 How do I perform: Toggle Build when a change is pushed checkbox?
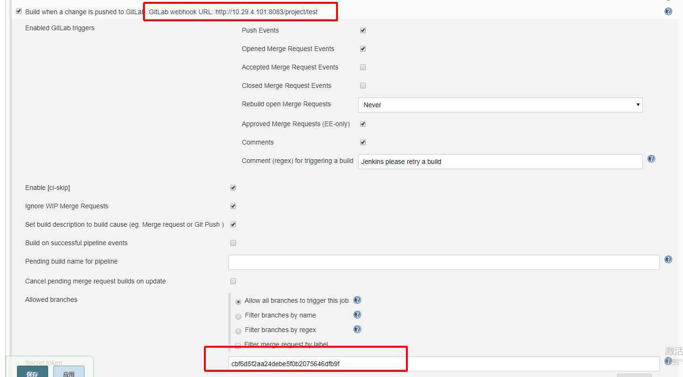click(x=19, y=11)
